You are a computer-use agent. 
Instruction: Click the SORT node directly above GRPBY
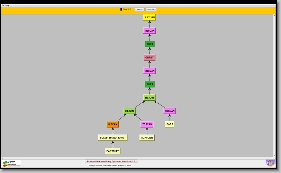(149, 44)
